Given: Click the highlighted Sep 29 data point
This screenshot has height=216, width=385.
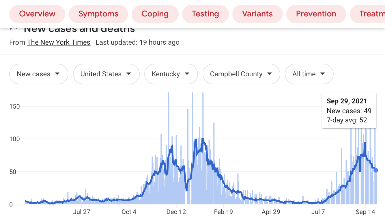Looking at the screenshot, I should click(375, 170).
